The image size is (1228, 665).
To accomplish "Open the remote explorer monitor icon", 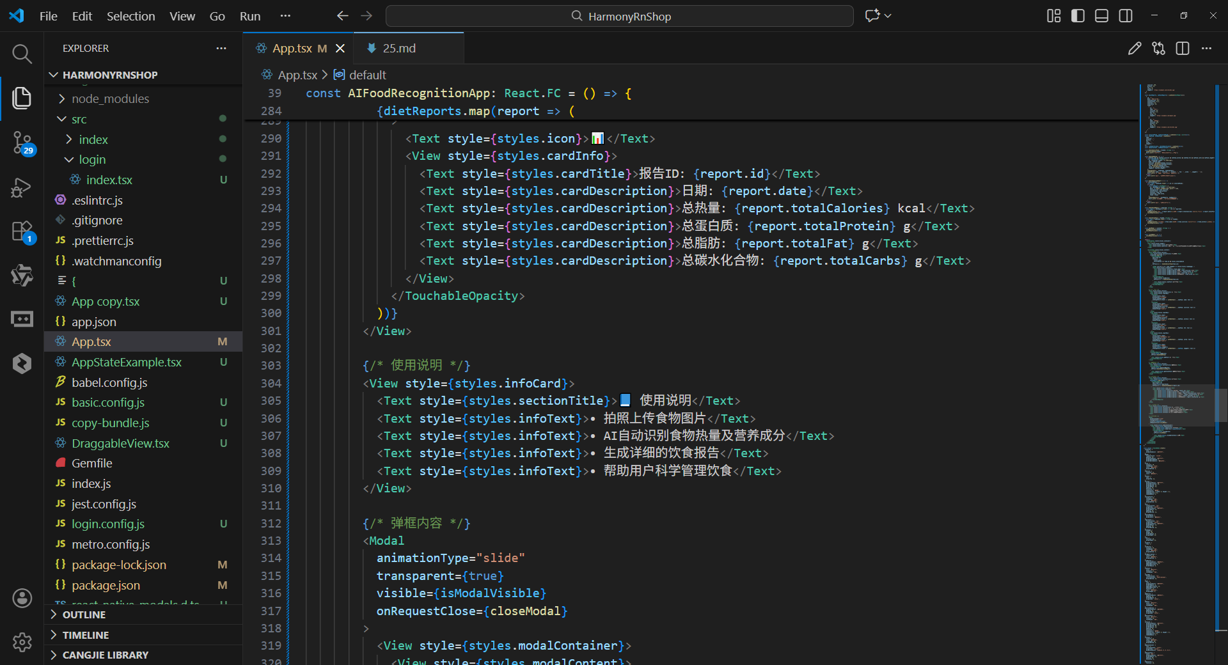I will [22, 319].
